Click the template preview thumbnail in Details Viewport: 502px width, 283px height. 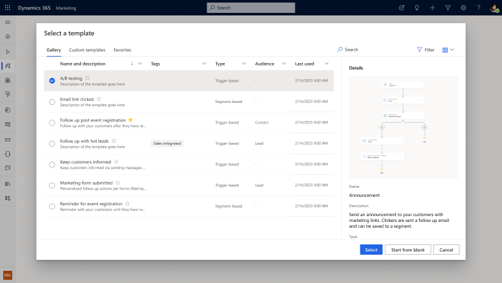404,127
